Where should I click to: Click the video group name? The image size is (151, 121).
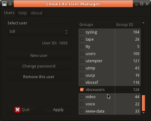[91, 97]
